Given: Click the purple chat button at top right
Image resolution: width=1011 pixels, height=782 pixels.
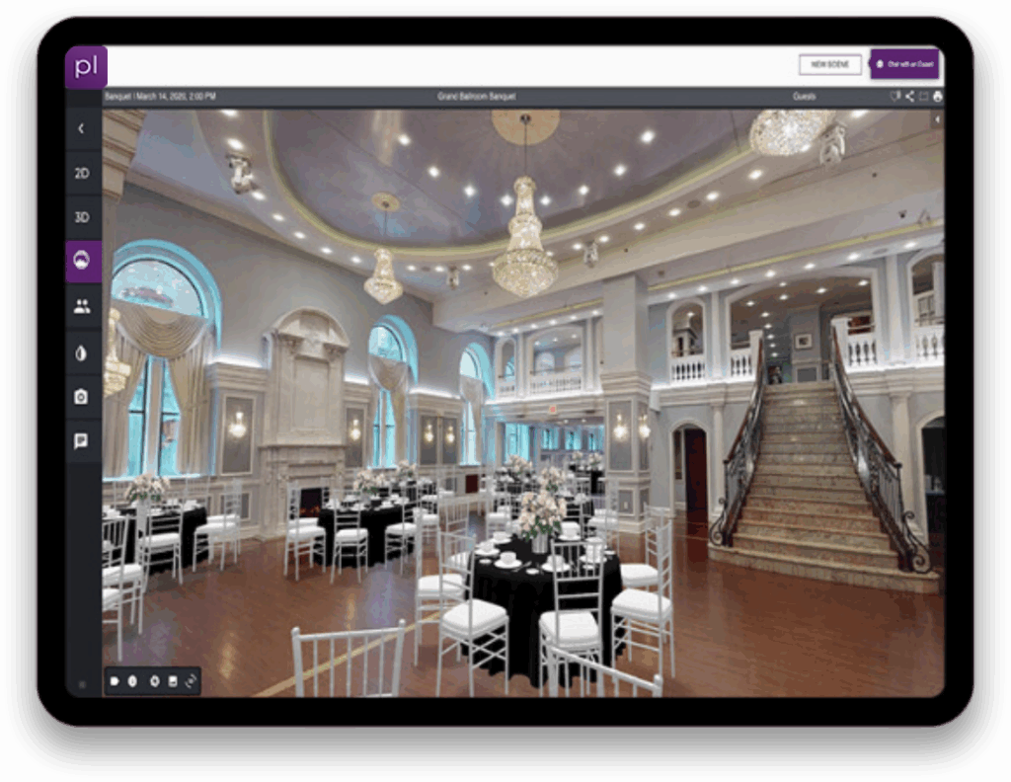Looking at the screenshot, I should tap(904, 64).
